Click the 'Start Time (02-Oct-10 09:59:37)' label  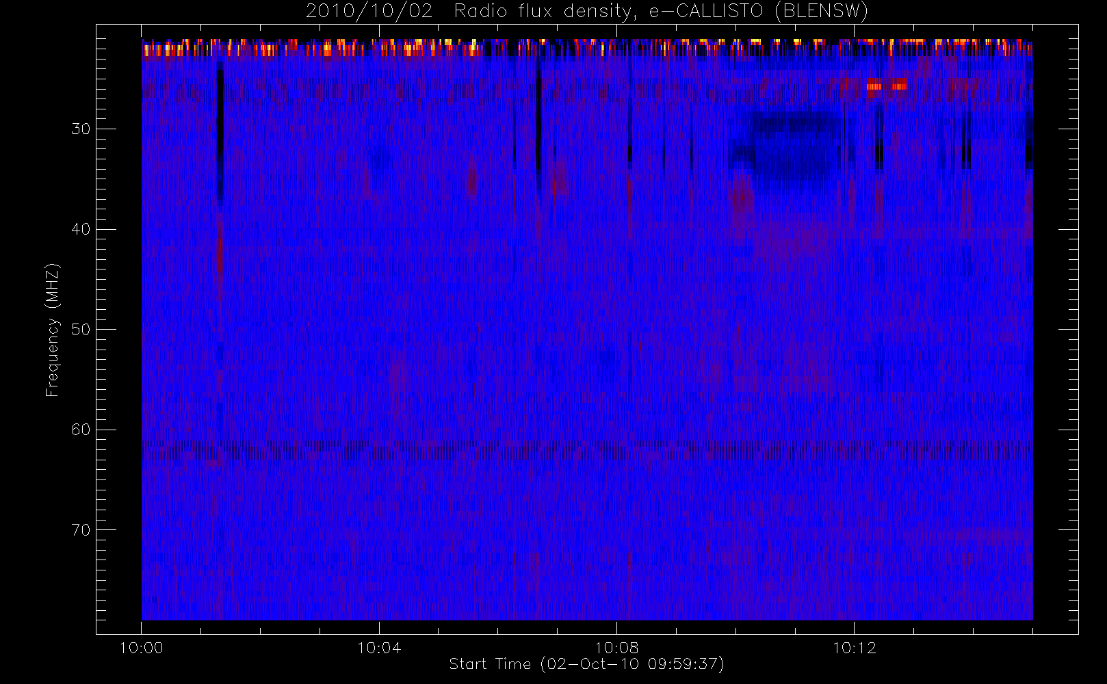point(586,664)
